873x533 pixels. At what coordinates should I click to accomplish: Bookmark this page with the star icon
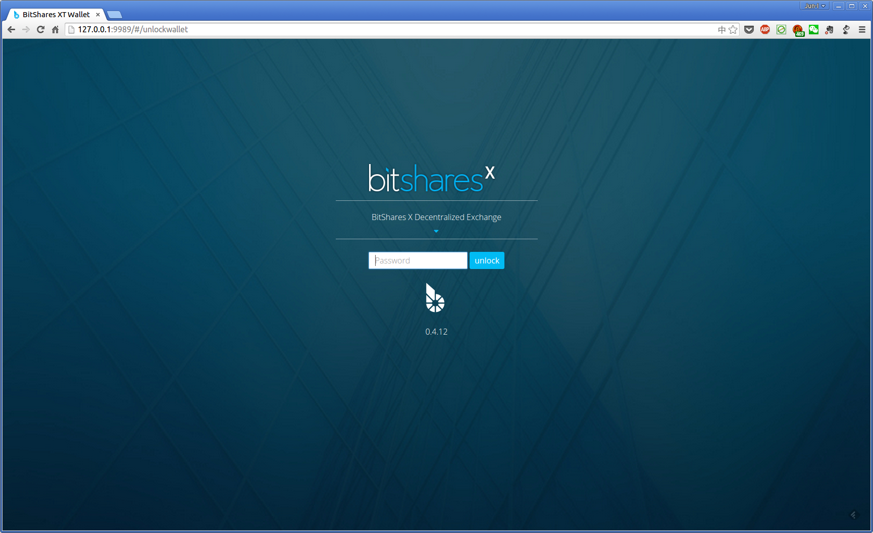point(733,30)
